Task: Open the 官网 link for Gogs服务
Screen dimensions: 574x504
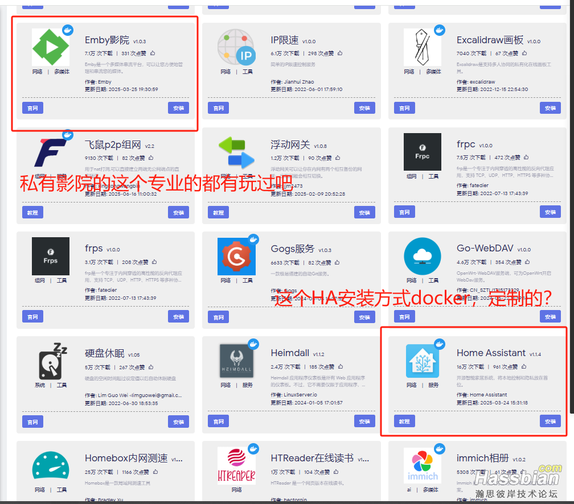Action: 219,317
